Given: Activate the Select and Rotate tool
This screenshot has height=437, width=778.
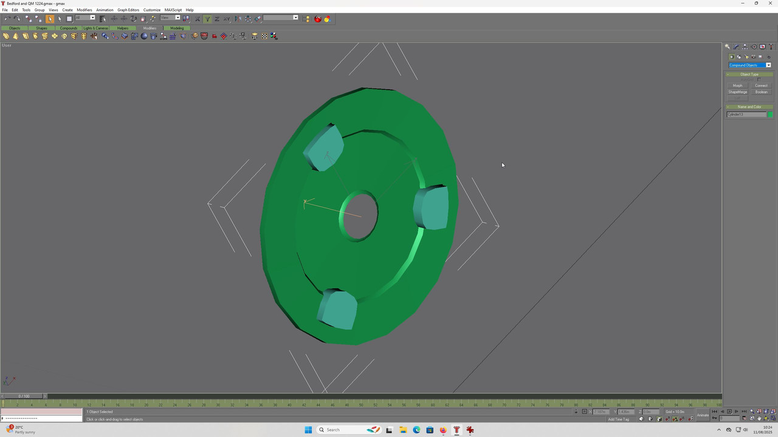Looking at the screenshot, I should (x=133, y=19).
